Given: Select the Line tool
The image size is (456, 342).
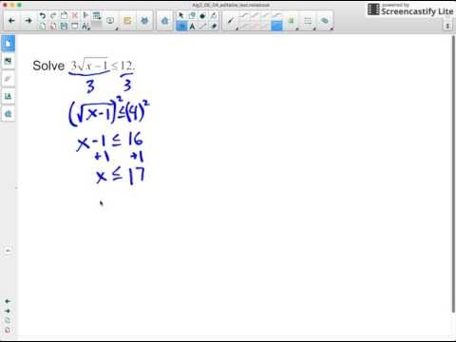Looking at the screenshot, I should [202, 27].
